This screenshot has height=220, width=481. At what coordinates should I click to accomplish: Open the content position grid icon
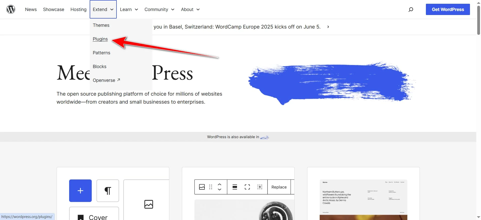(260, 187)
